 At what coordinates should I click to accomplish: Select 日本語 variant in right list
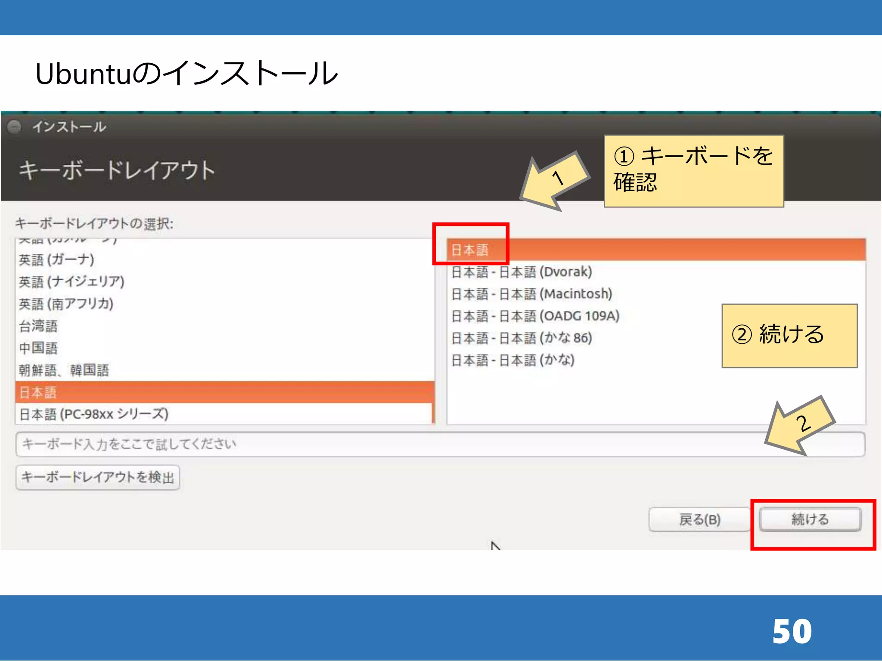(656, 250)
